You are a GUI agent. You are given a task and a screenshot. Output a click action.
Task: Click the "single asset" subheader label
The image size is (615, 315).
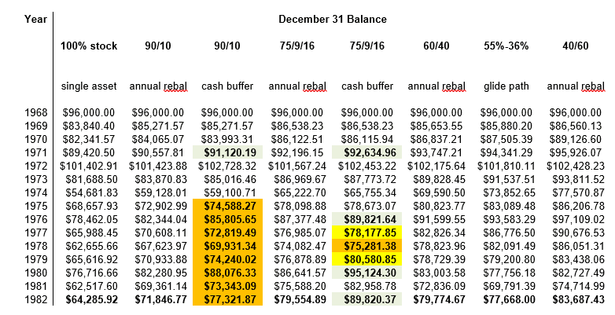coord(89,85)
